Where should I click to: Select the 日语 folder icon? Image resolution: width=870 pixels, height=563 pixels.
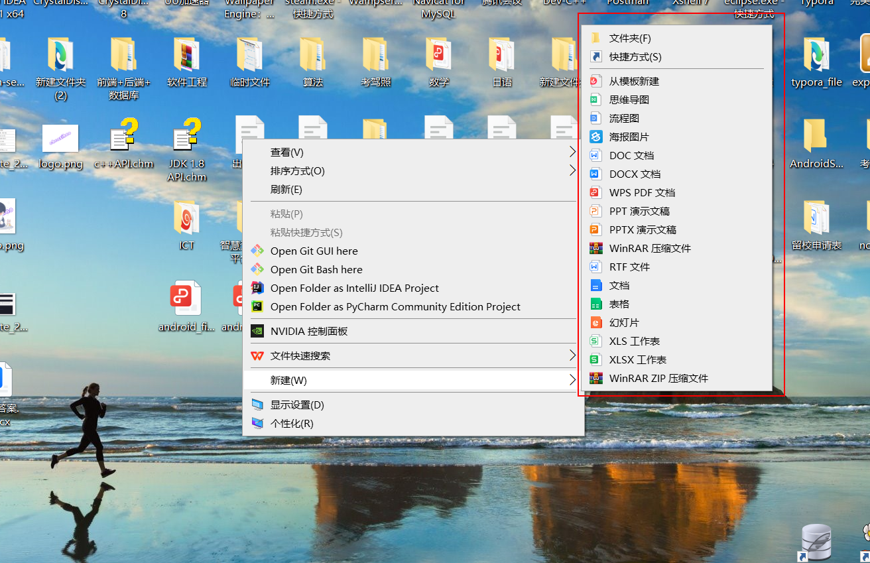click(502, 54)
